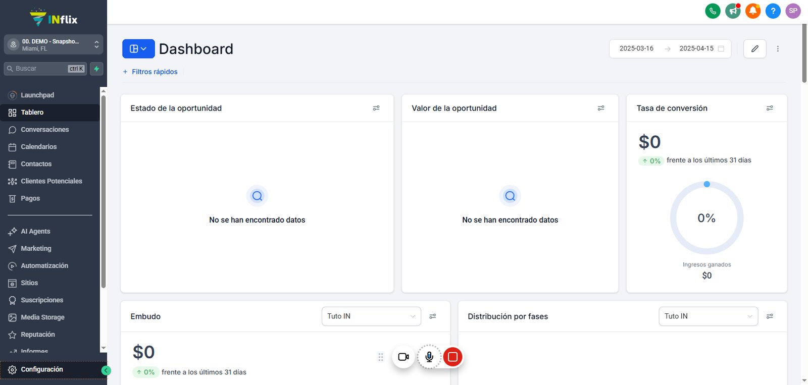Click the green phone dialer icon

coord(713,11)
